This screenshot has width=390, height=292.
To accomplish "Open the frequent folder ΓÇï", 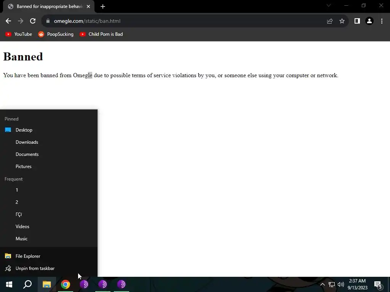I will pyautogui.click(x=49, y=214).
